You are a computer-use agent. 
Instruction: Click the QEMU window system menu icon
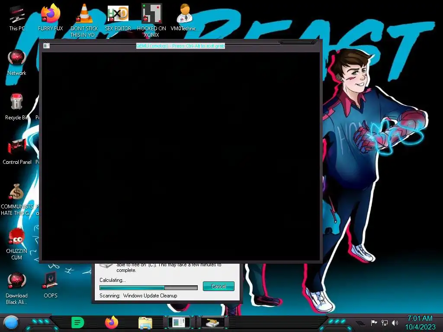46,46
